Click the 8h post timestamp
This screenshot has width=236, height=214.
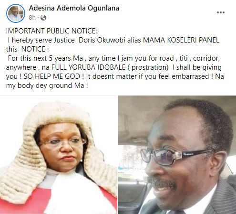[32, 18]
